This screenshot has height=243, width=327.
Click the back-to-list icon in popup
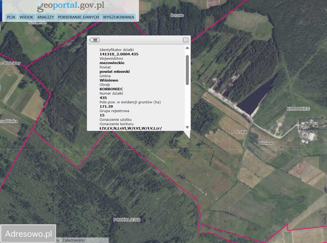(x=94, y=40)
